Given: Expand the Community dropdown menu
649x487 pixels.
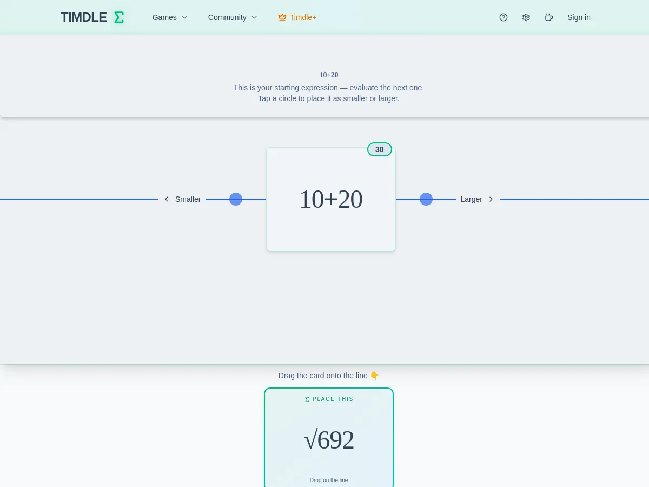Looking at the screenshot, I should [x=233, y=17].
